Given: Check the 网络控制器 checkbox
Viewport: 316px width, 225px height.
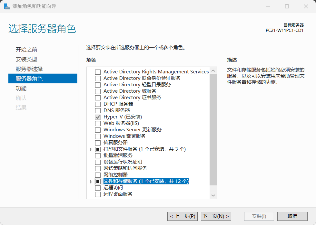Looking at the screenshot, I should click(98, 175).
